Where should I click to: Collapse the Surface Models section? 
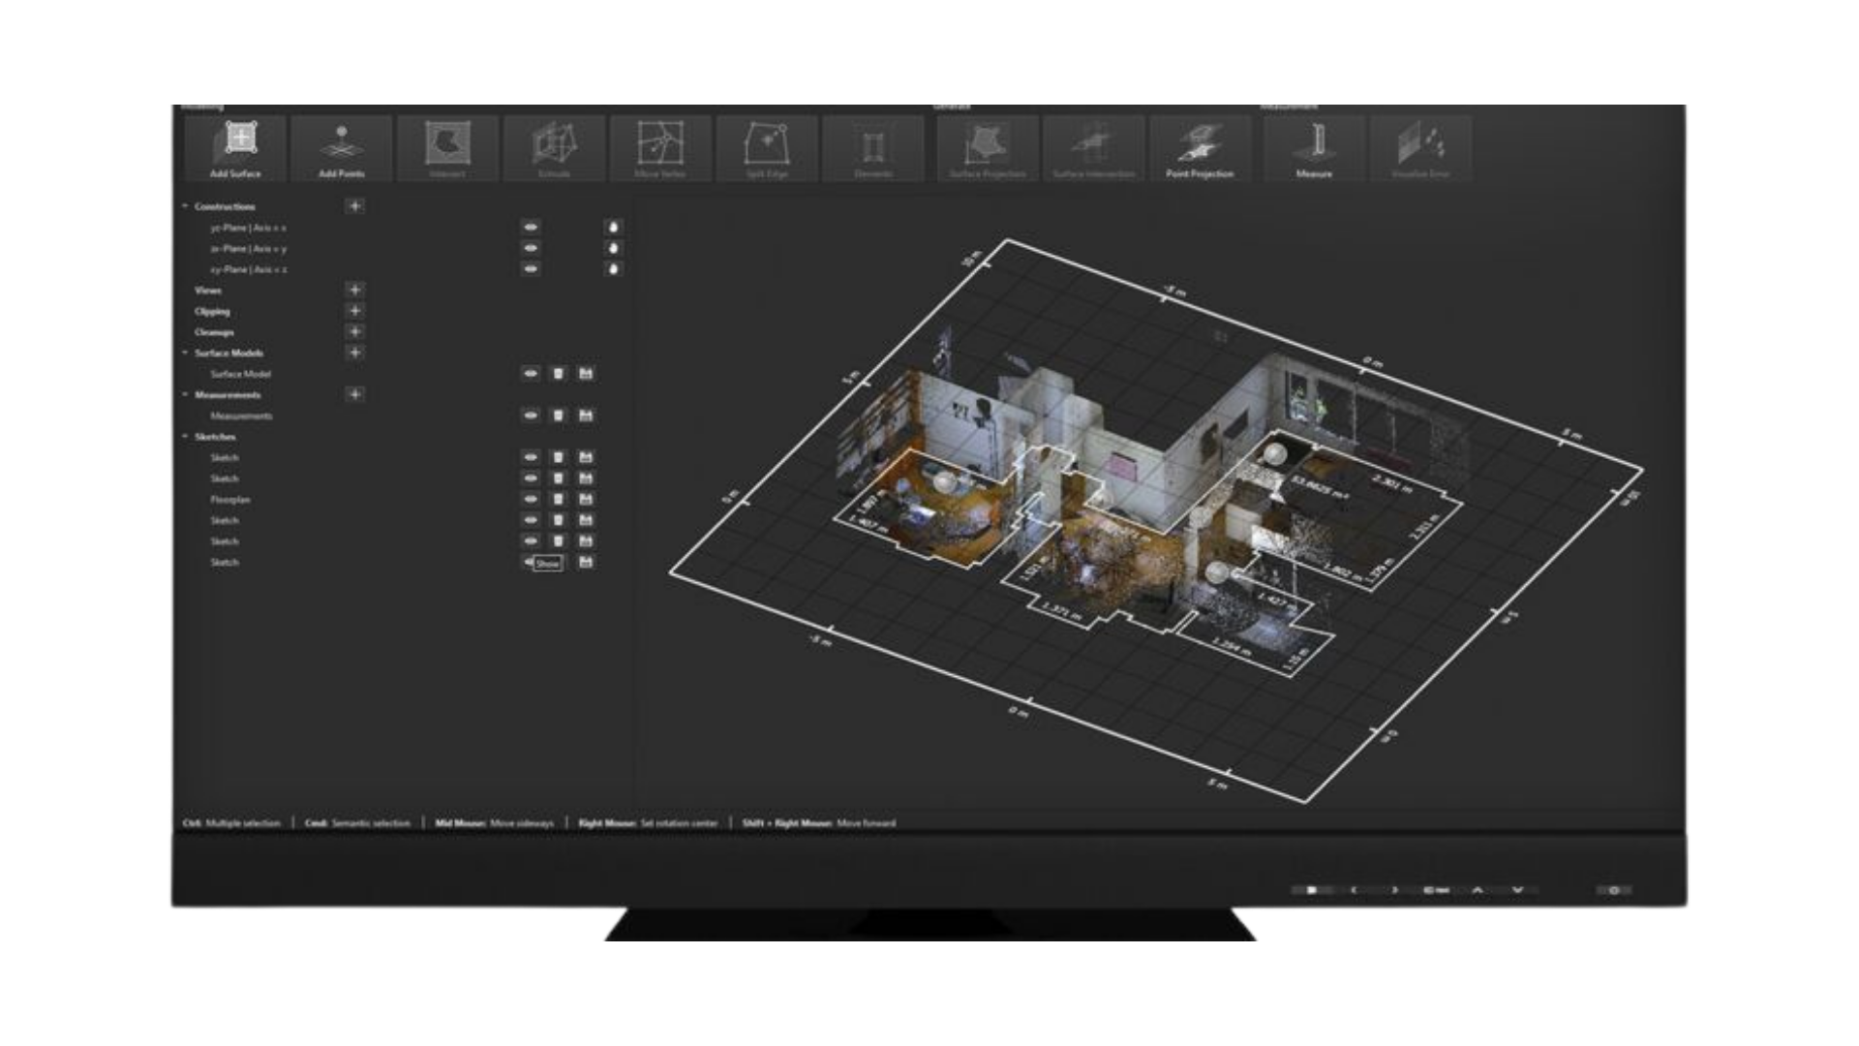point(186,354)
